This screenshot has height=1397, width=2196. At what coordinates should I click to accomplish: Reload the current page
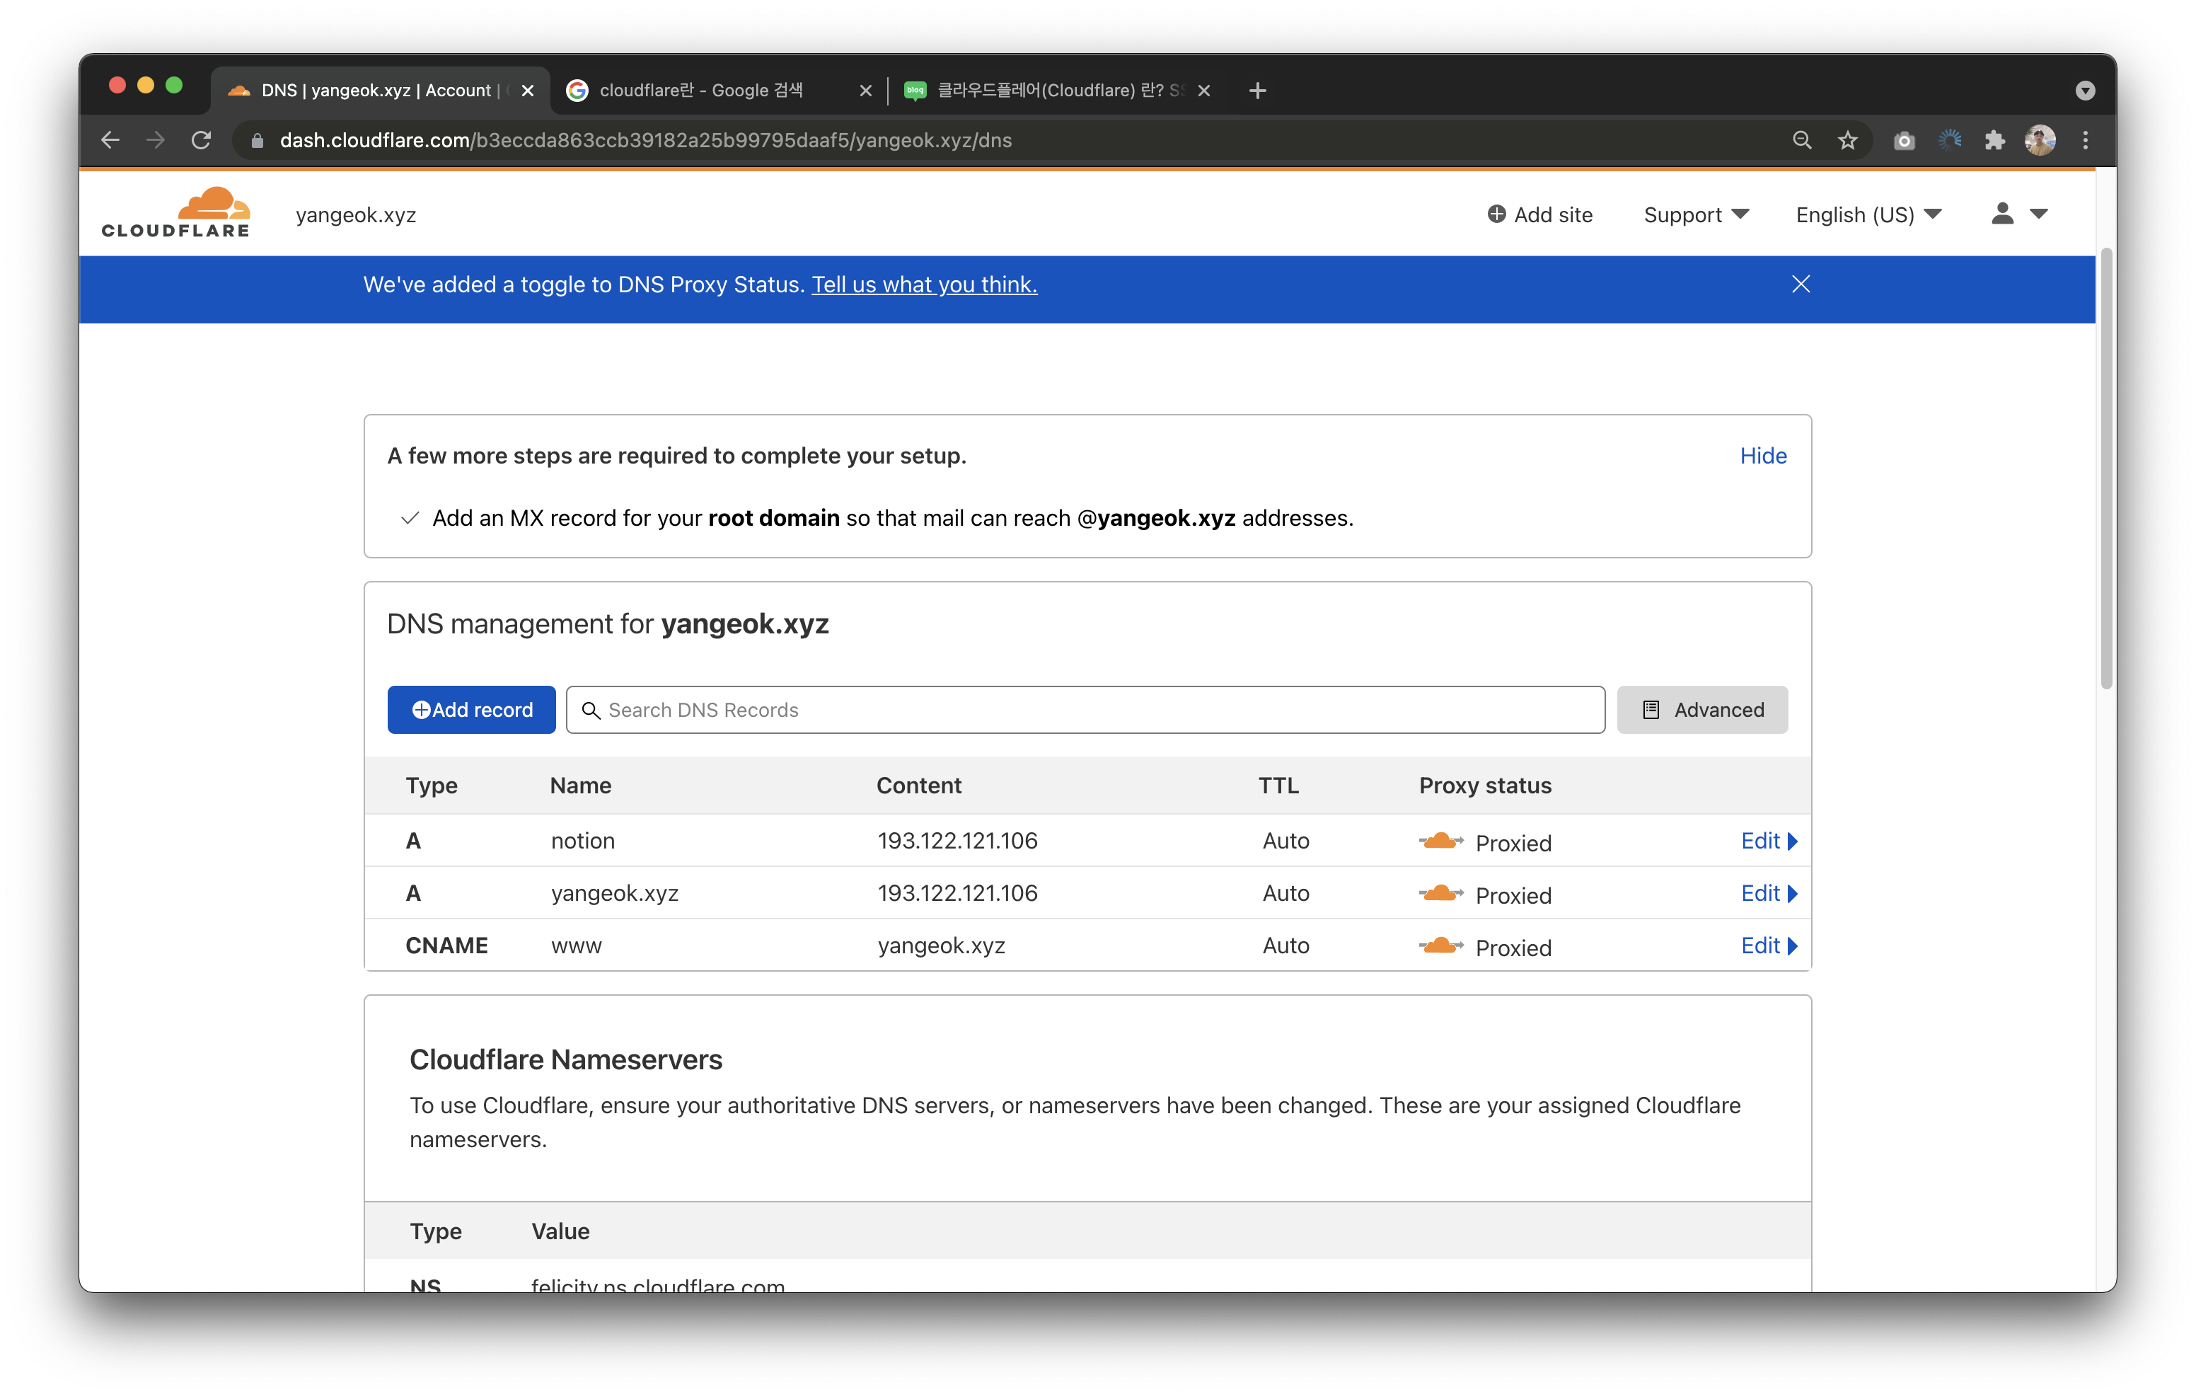pyautogui.click(x=202, y=139)
